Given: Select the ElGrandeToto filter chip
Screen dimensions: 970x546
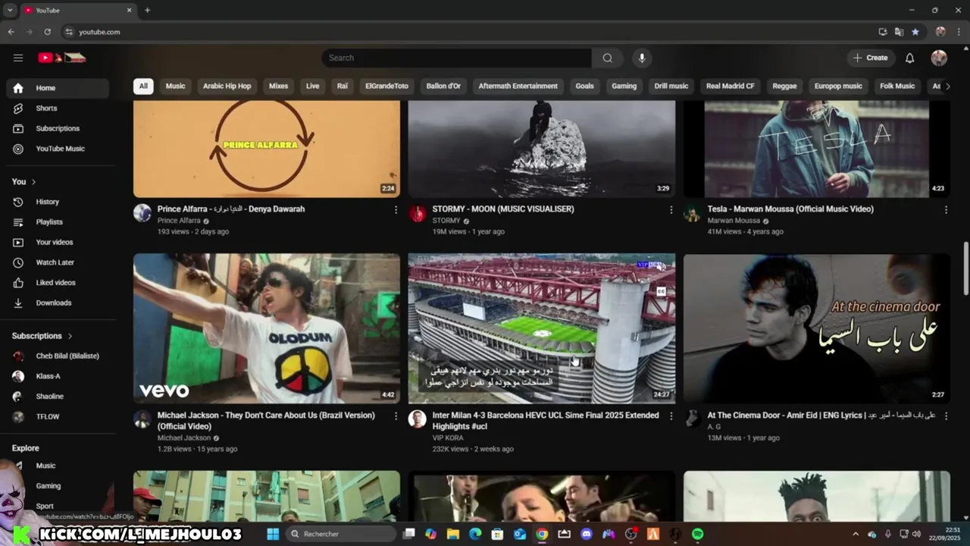Looking at the screenshot, I should tap(386, 86).
